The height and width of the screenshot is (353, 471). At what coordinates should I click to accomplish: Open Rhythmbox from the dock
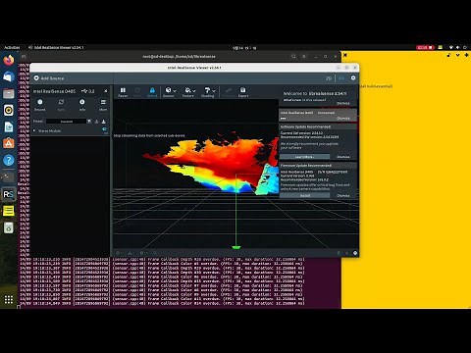tap(9, 110)
